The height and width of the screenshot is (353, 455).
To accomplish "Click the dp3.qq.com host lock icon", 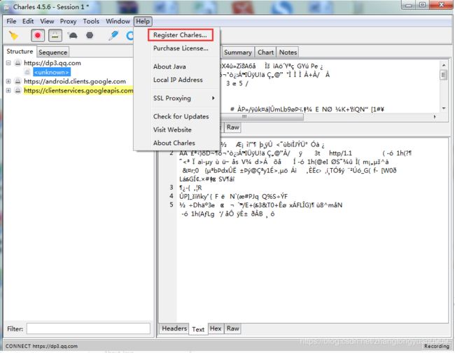I will pos(17,63).
